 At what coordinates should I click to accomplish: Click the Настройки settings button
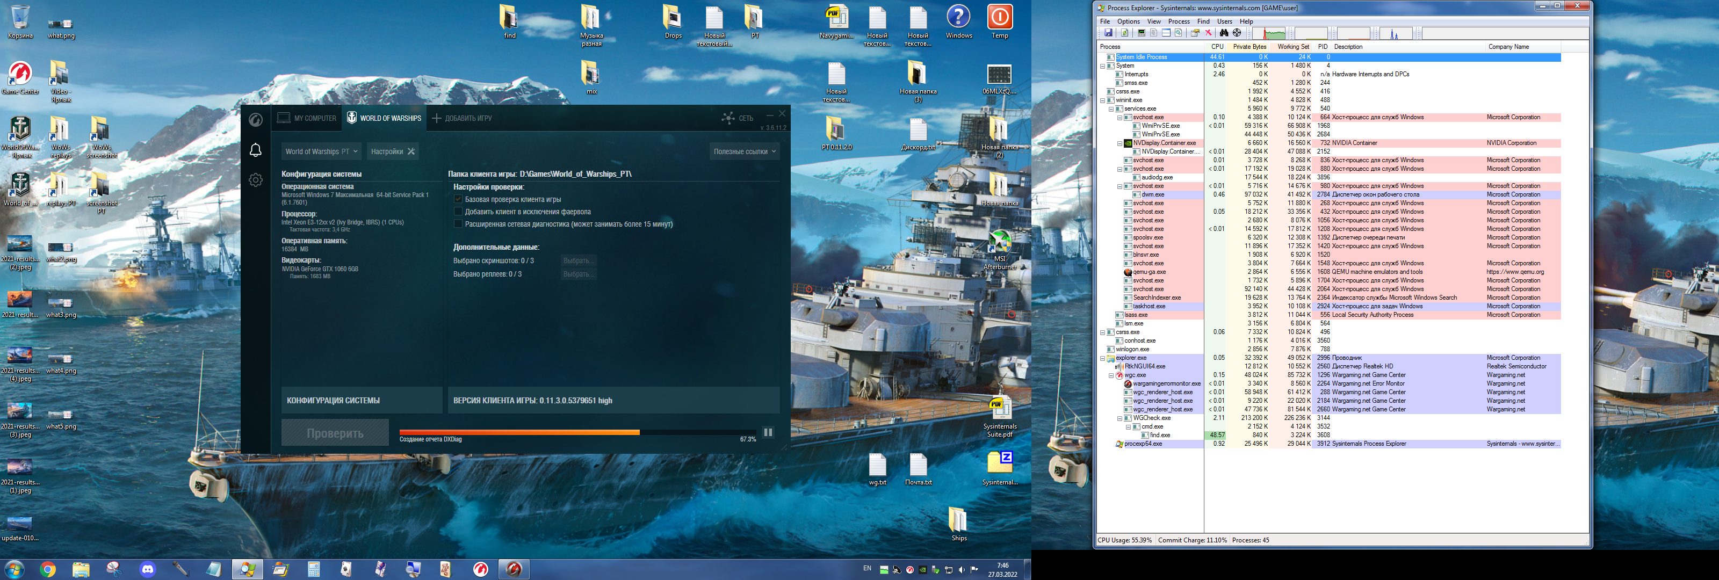(x=393, y=151)
